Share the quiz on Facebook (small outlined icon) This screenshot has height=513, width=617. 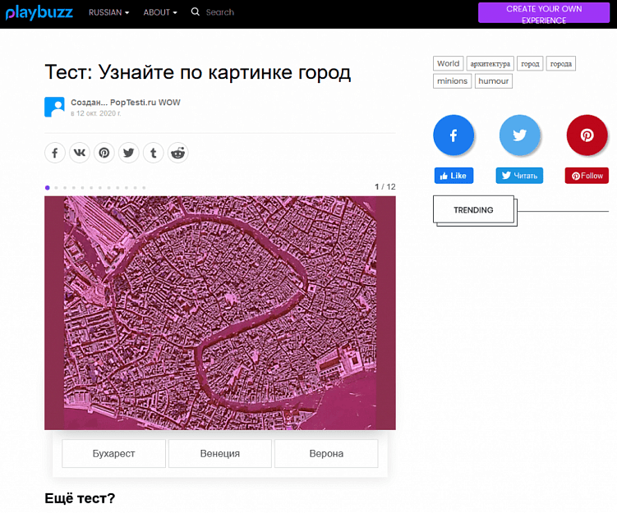pos(54,153)
